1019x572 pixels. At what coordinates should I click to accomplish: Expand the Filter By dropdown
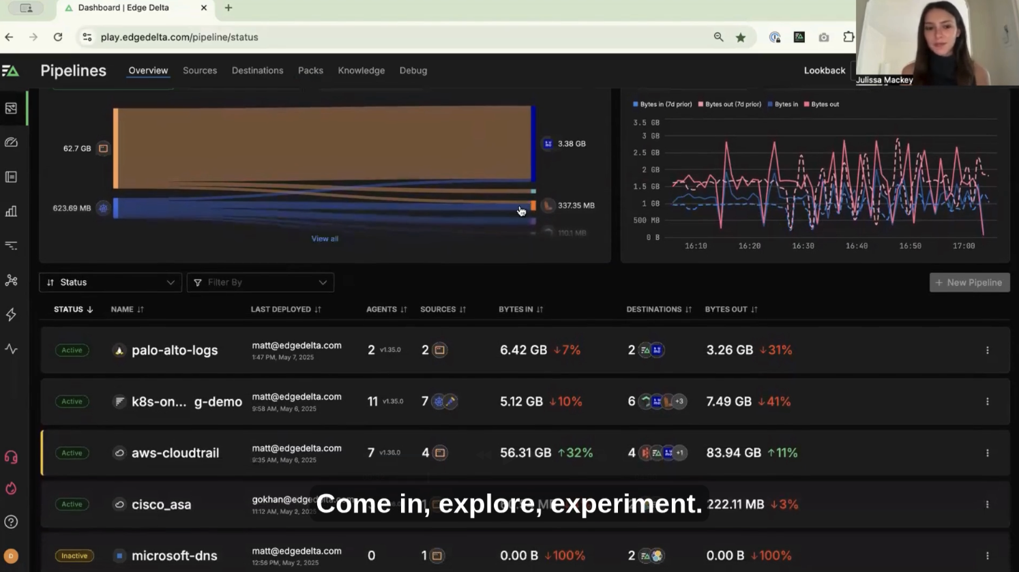(260, 282)
